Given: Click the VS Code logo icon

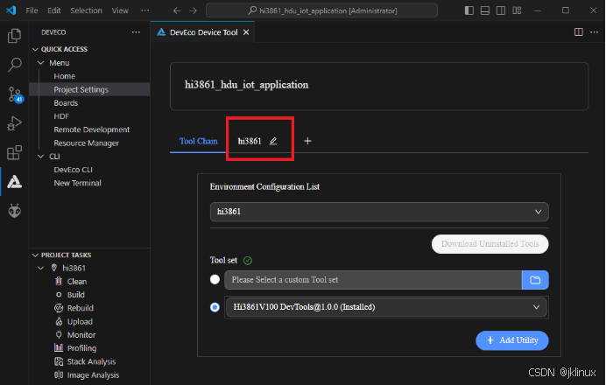Looking at the screenshot, I should 11,10.
